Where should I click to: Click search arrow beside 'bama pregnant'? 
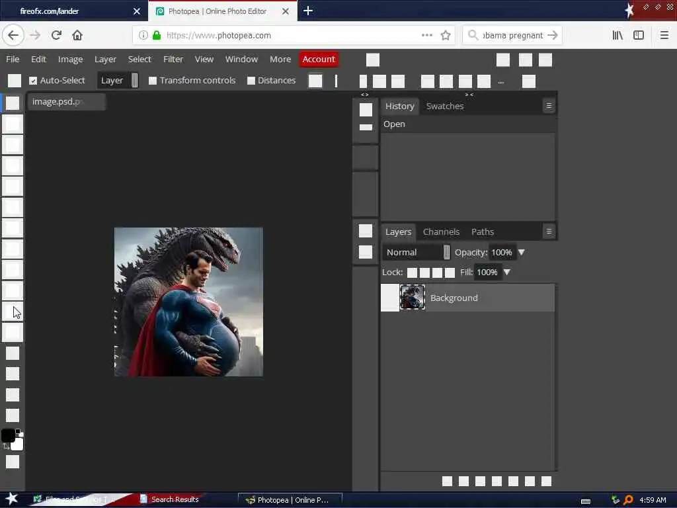(x=553, y=36)
